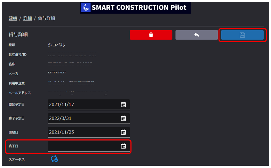The image size is (271, 168).
Task: Click the blue status sync icon
Action: click(54, 159)
